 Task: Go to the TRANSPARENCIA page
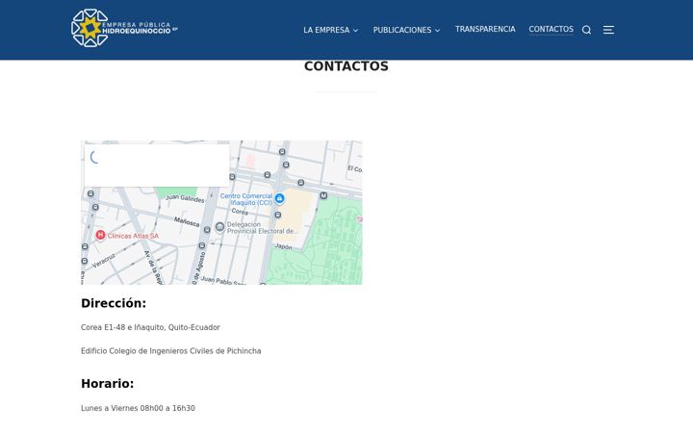point(485,29)
